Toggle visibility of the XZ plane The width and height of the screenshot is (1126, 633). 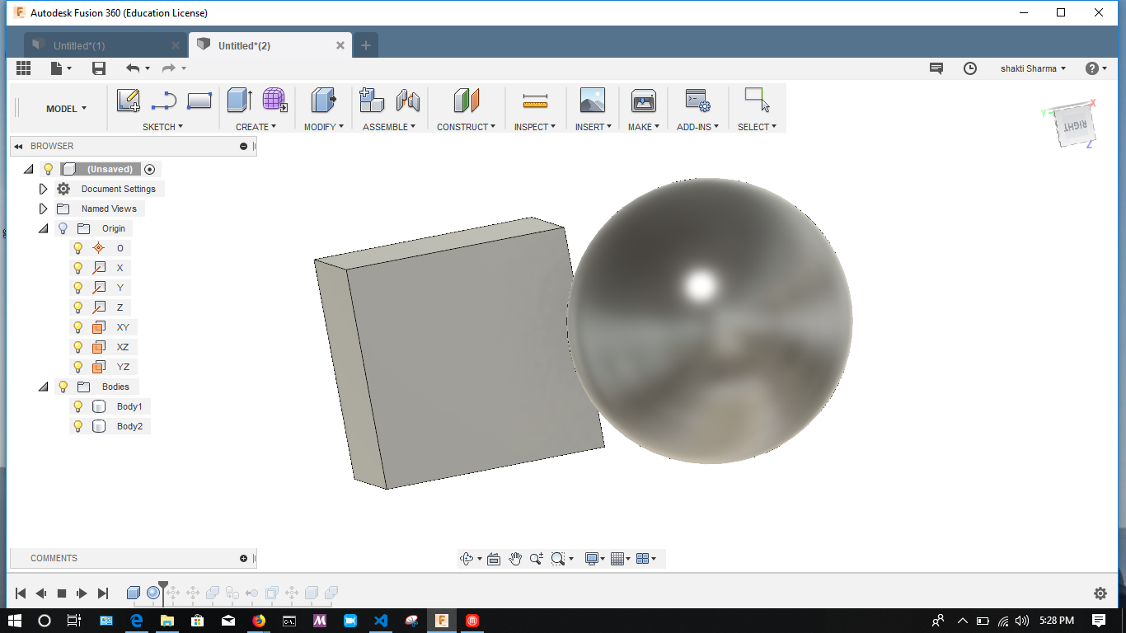78,347
